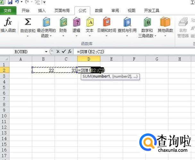Open the Text (文本) functions icon
Screen dimensions: 195x160
pyautogui.click(x=90, y=22)
